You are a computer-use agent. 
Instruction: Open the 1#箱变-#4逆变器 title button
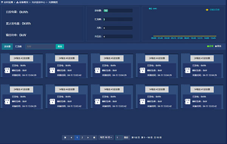click(67, 89)
